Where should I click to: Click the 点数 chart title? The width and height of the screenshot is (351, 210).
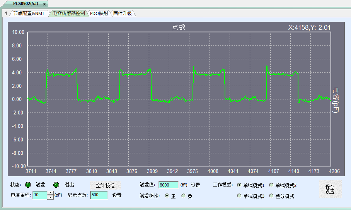[179, 27]
